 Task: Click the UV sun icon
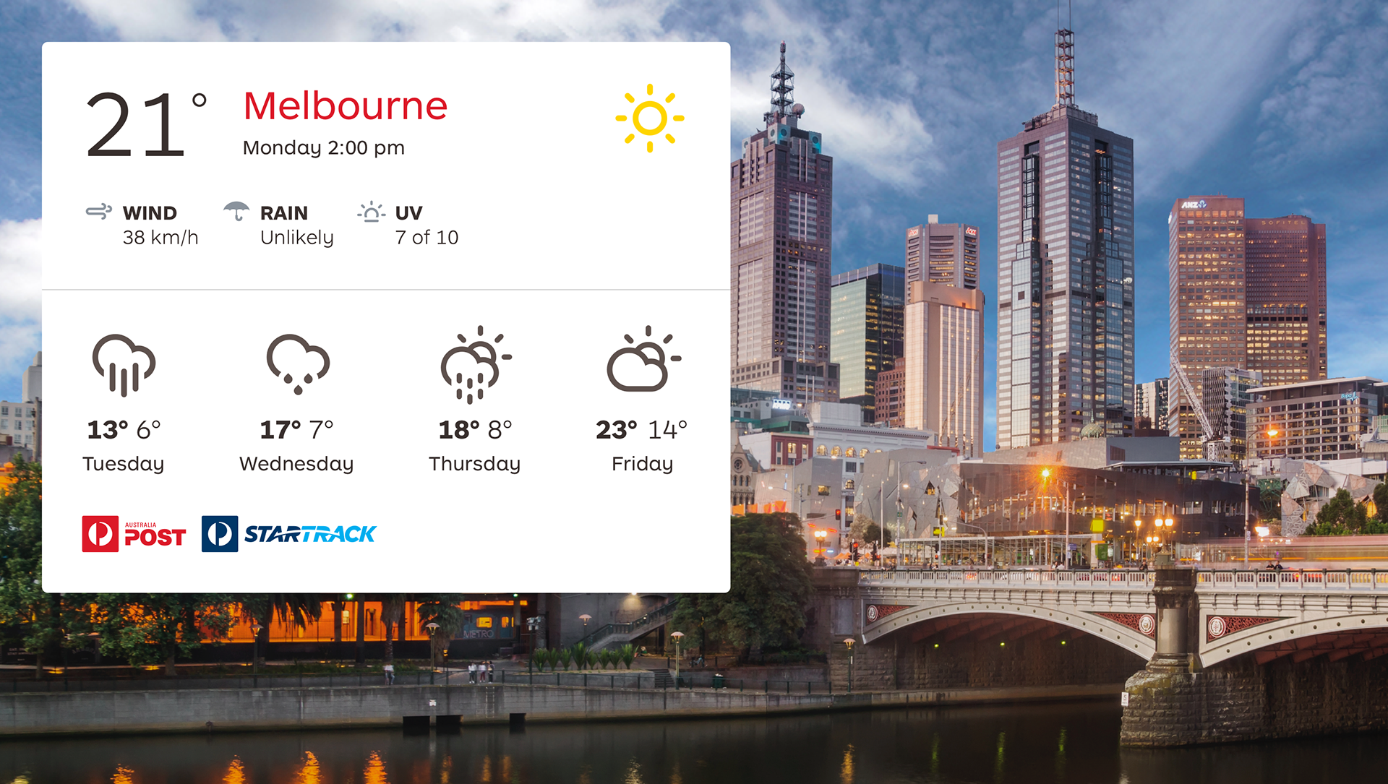tap(371, 212)
